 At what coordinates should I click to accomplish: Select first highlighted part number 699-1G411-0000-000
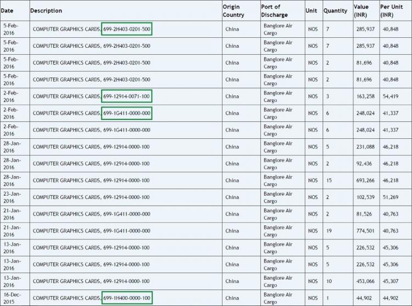point(127,113)
